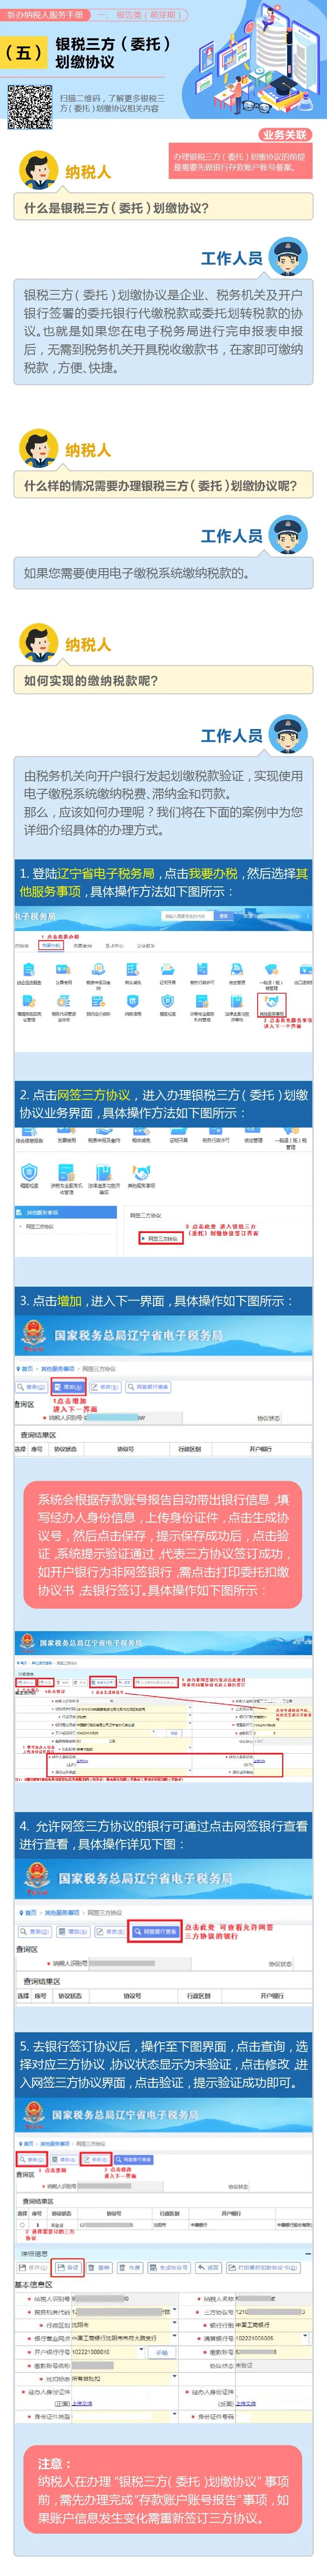The height and width of the screenshot is (2576, 327).
Task: Click 增加(A) button in step 3 screenshot
Action: tap(69, 1387)
